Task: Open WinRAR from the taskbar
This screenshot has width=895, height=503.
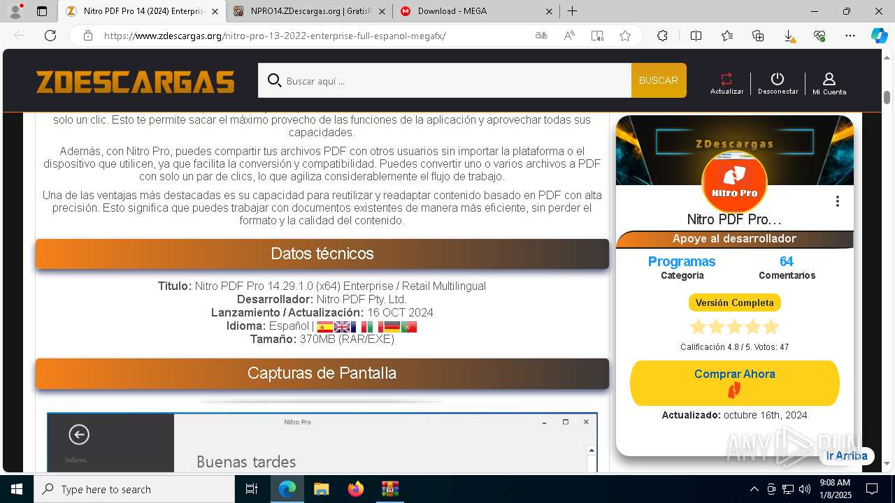Action: point(389,489)
